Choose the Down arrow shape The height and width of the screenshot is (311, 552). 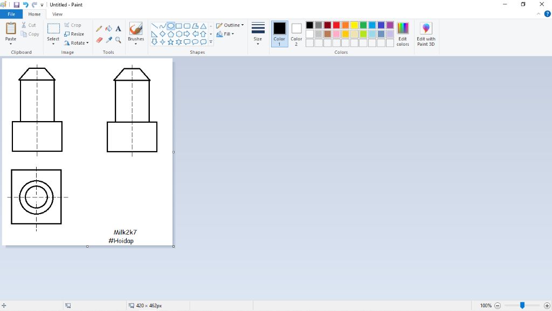click(154, 42)
